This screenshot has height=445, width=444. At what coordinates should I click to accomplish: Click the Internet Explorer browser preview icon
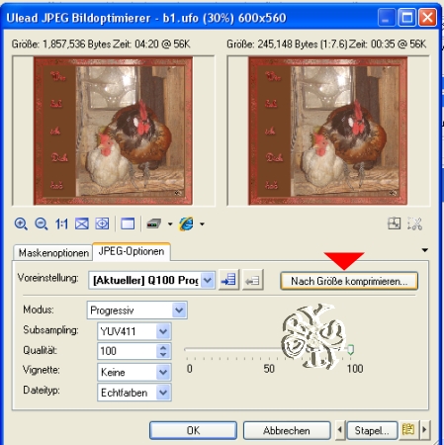point(186,224)
